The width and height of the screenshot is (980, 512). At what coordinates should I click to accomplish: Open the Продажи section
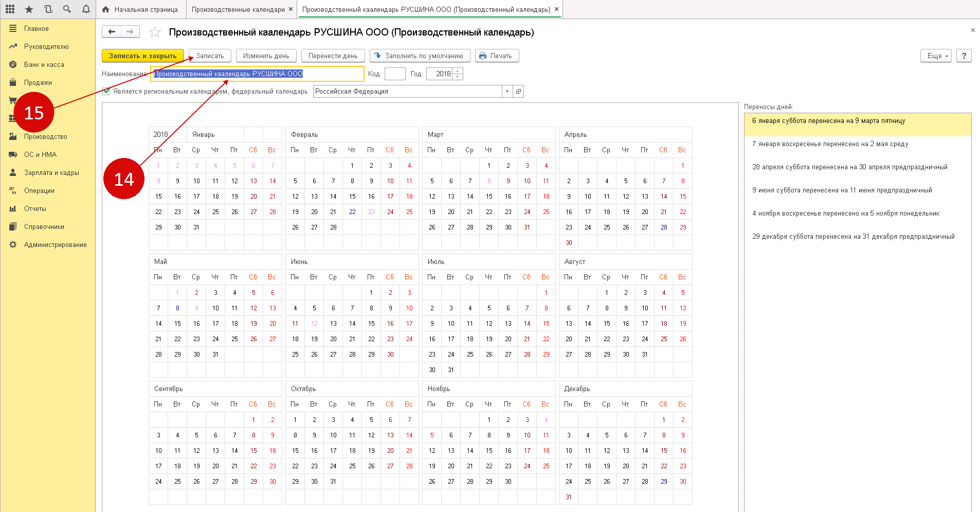[x=38, y=83]
